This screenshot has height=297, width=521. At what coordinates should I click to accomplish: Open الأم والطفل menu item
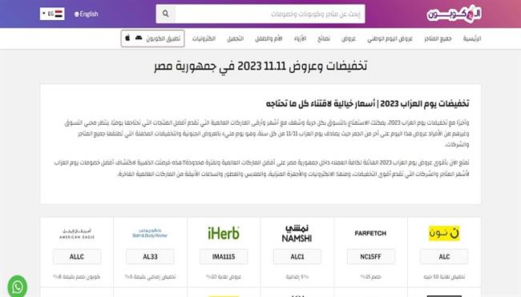tap(269, 38)
